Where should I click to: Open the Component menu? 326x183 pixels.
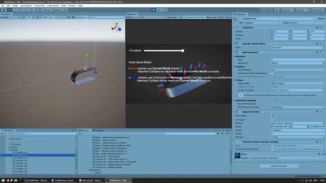coord(39,6)
